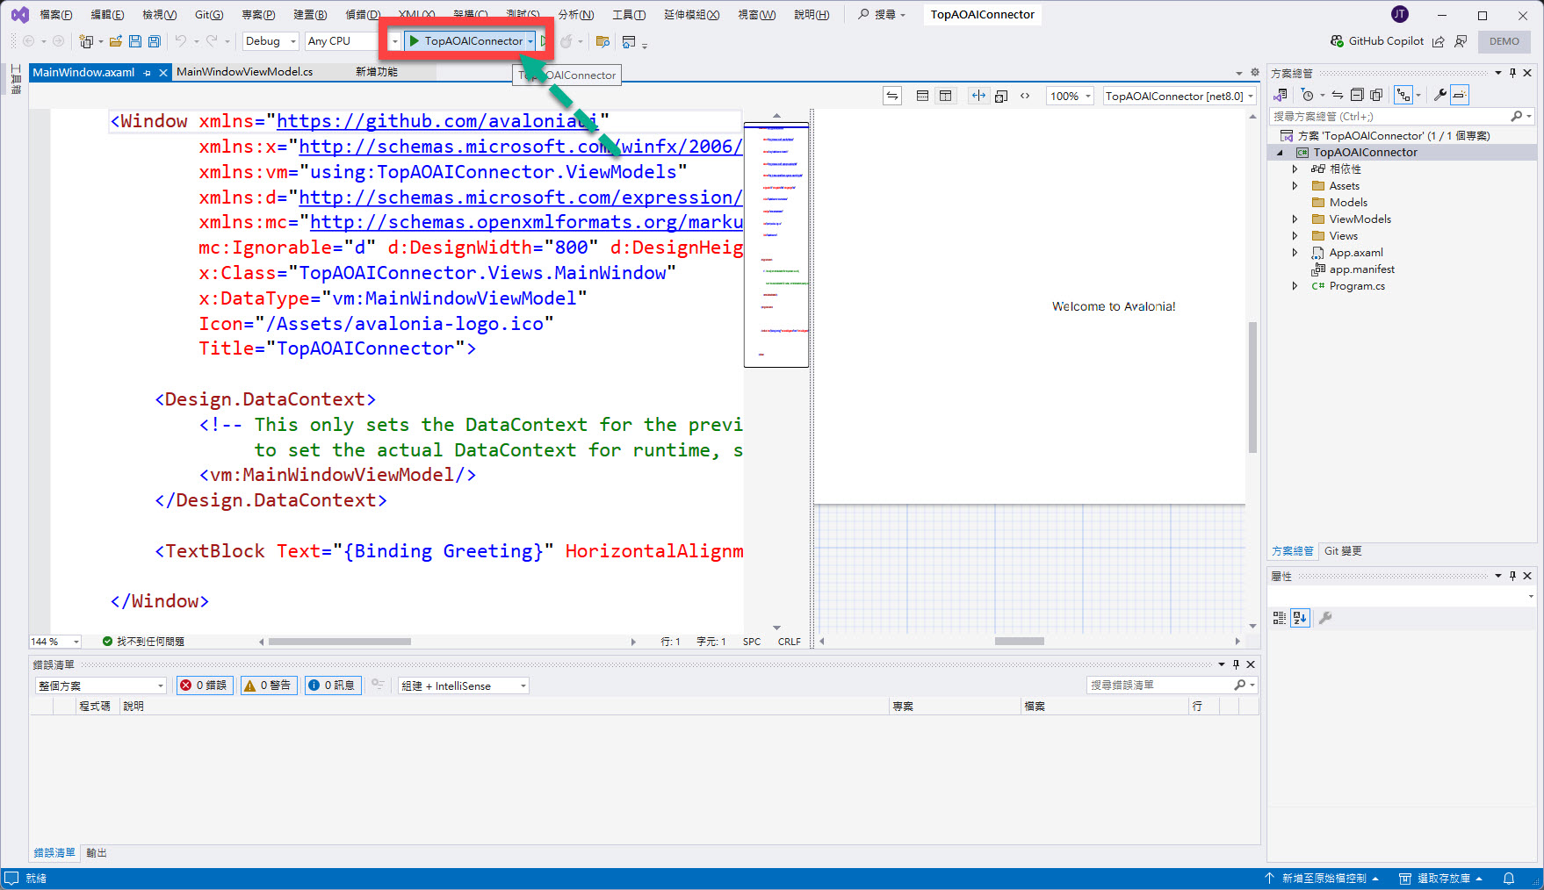Click the Properties wrench icon in Solution Explorer

(1439, 95)
